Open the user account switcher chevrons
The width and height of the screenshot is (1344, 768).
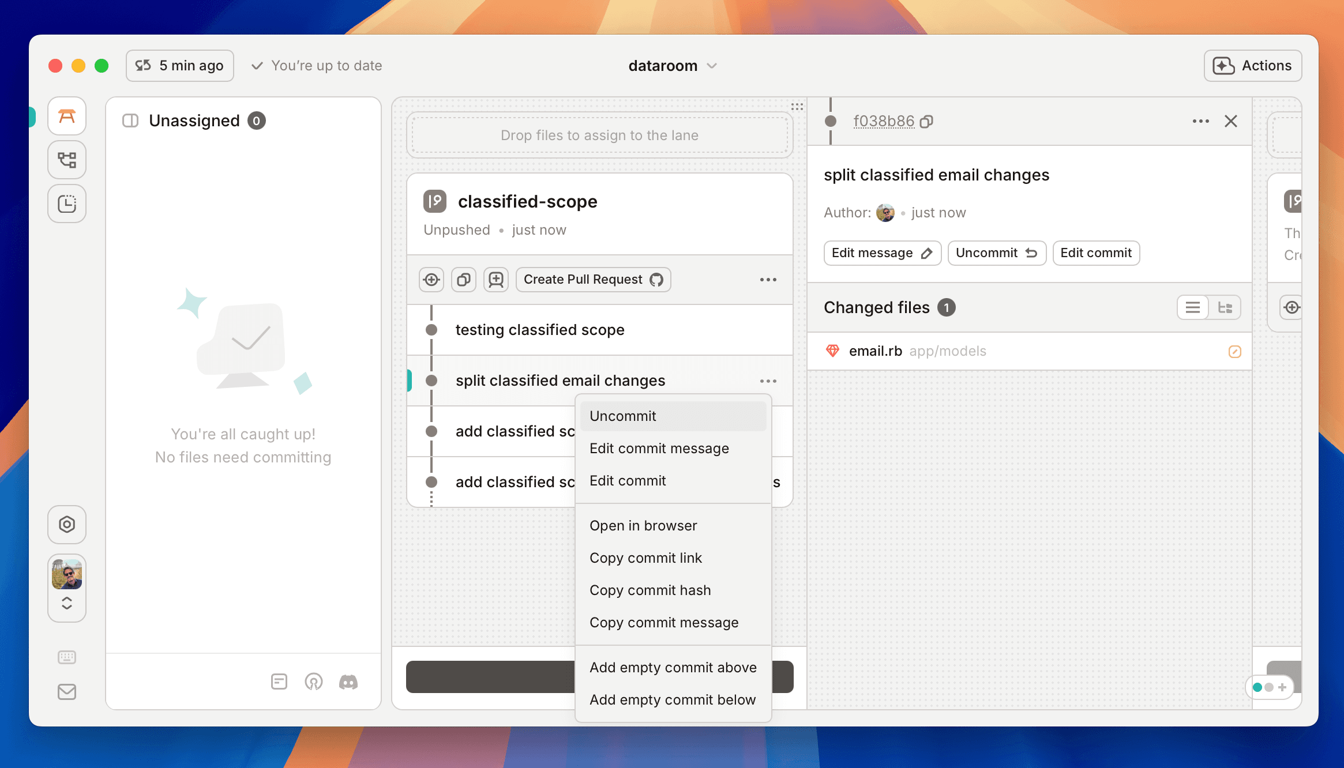pos(67,603)
